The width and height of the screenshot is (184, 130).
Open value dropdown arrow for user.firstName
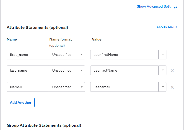163,55
